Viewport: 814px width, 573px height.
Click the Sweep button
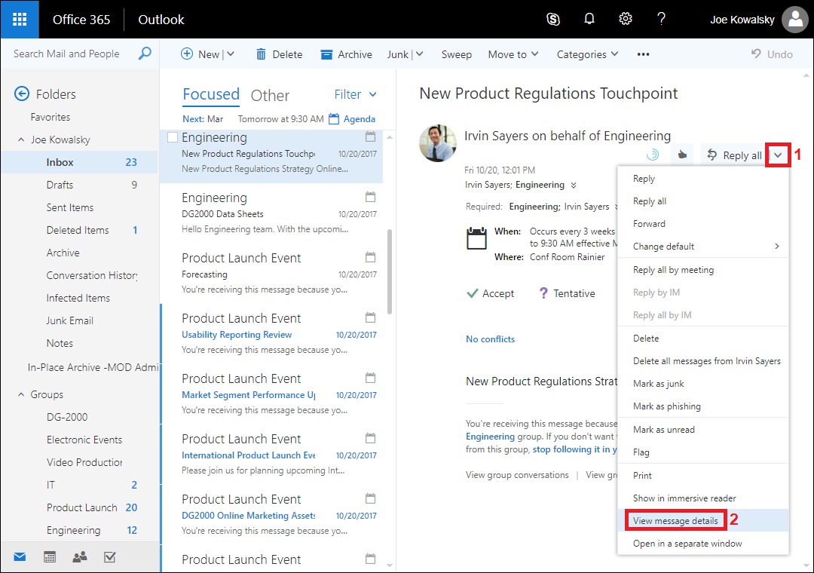[456, 54]
